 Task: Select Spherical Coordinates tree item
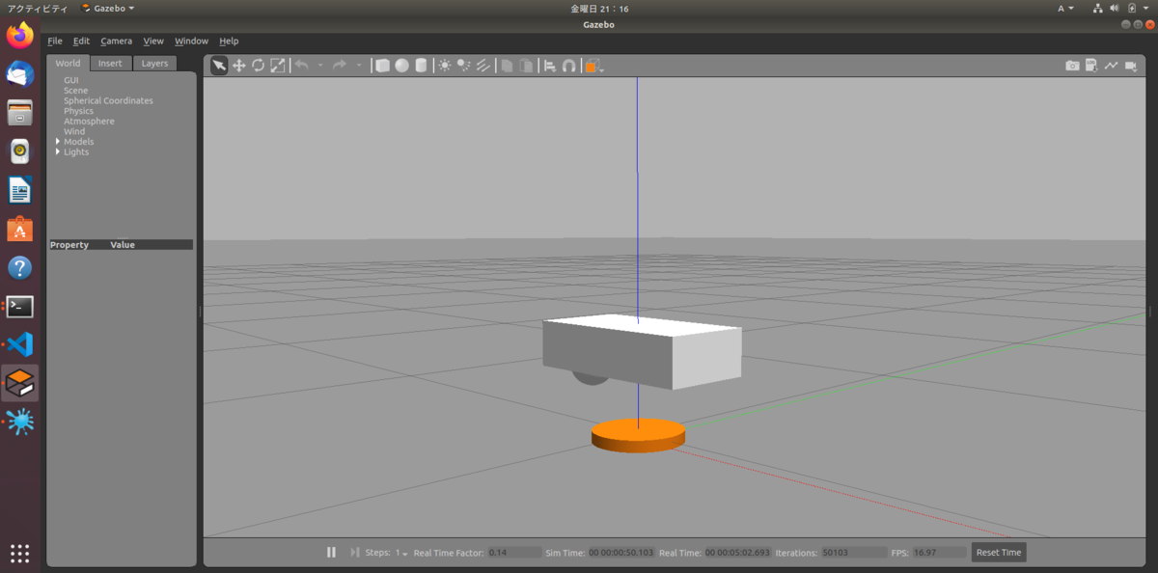coord(108,100)
